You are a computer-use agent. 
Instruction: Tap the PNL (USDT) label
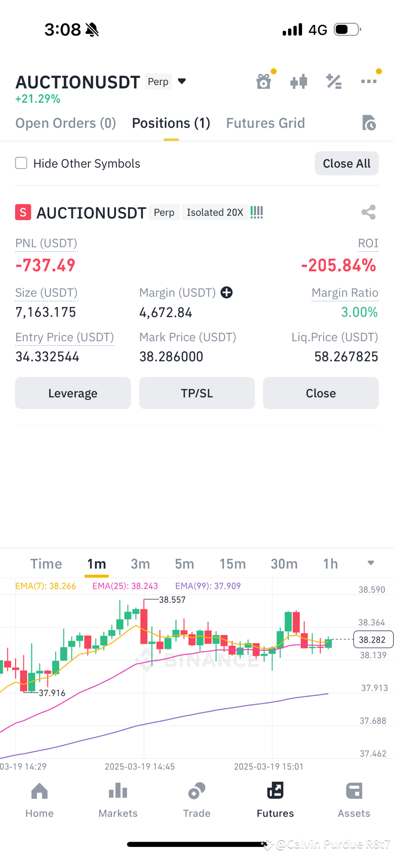pyautogui.click(x=46, y=243)
